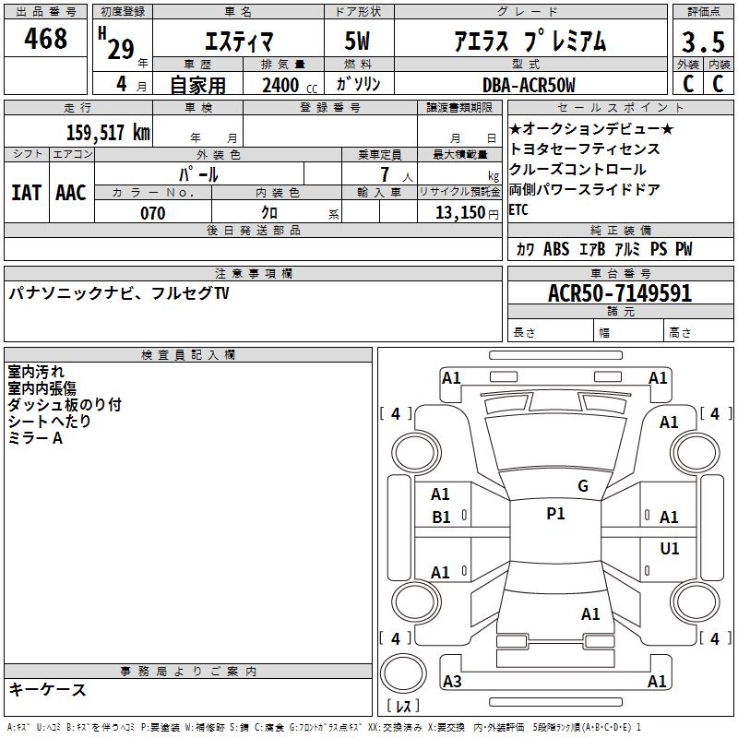Click inspector note 室内内張傷
Screen dimensions: 738x738
[42, 388]
